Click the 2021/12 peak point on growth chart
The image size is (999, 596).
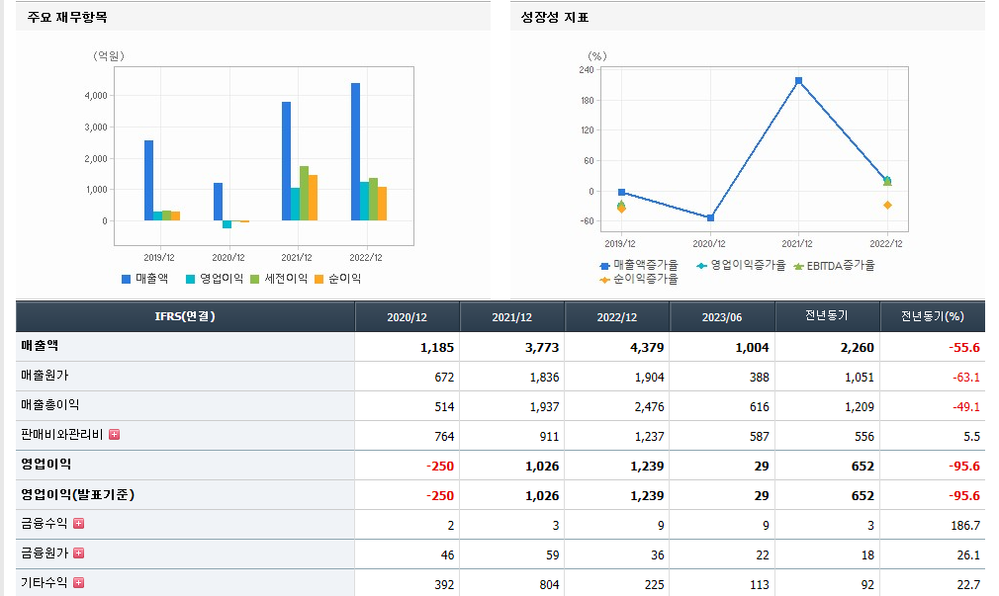tap(798, 81)
